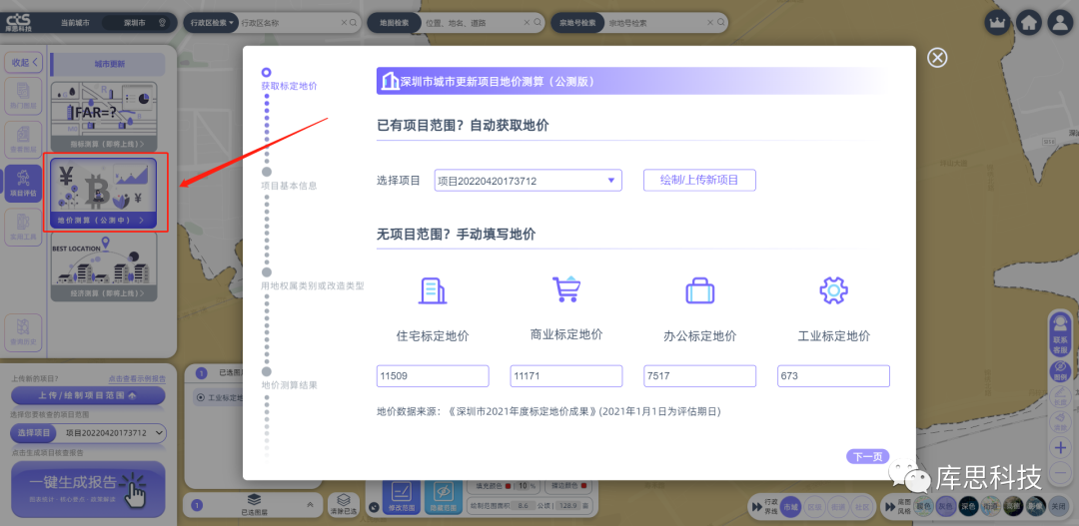The image size is (1079, 526).
Task: Select the 深色 basemap swatch
Action: click(x=969, y=507)
